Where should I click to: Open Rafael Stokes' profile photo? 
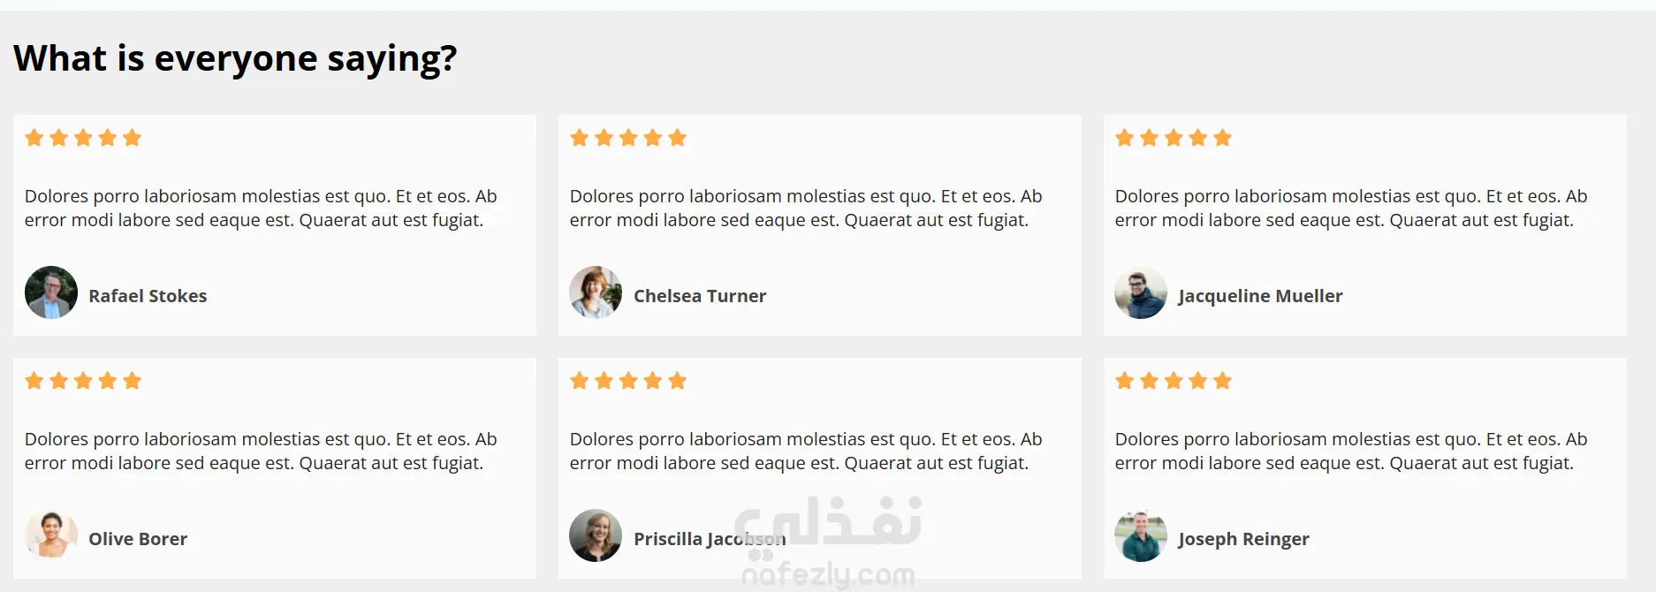51,292
